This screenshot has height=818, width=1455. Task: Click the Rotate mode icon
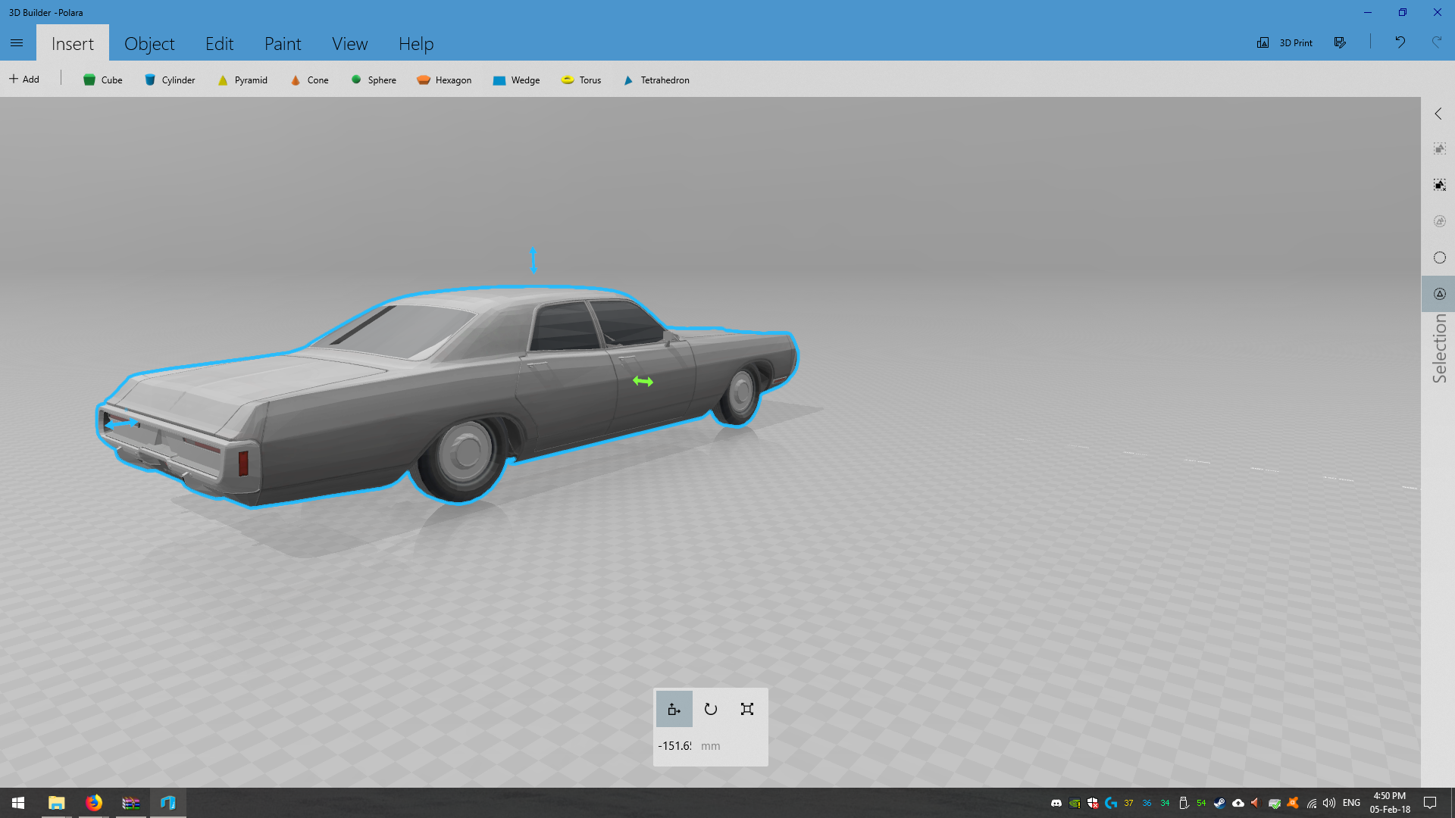pyautogui.click(x=710, y=709)
